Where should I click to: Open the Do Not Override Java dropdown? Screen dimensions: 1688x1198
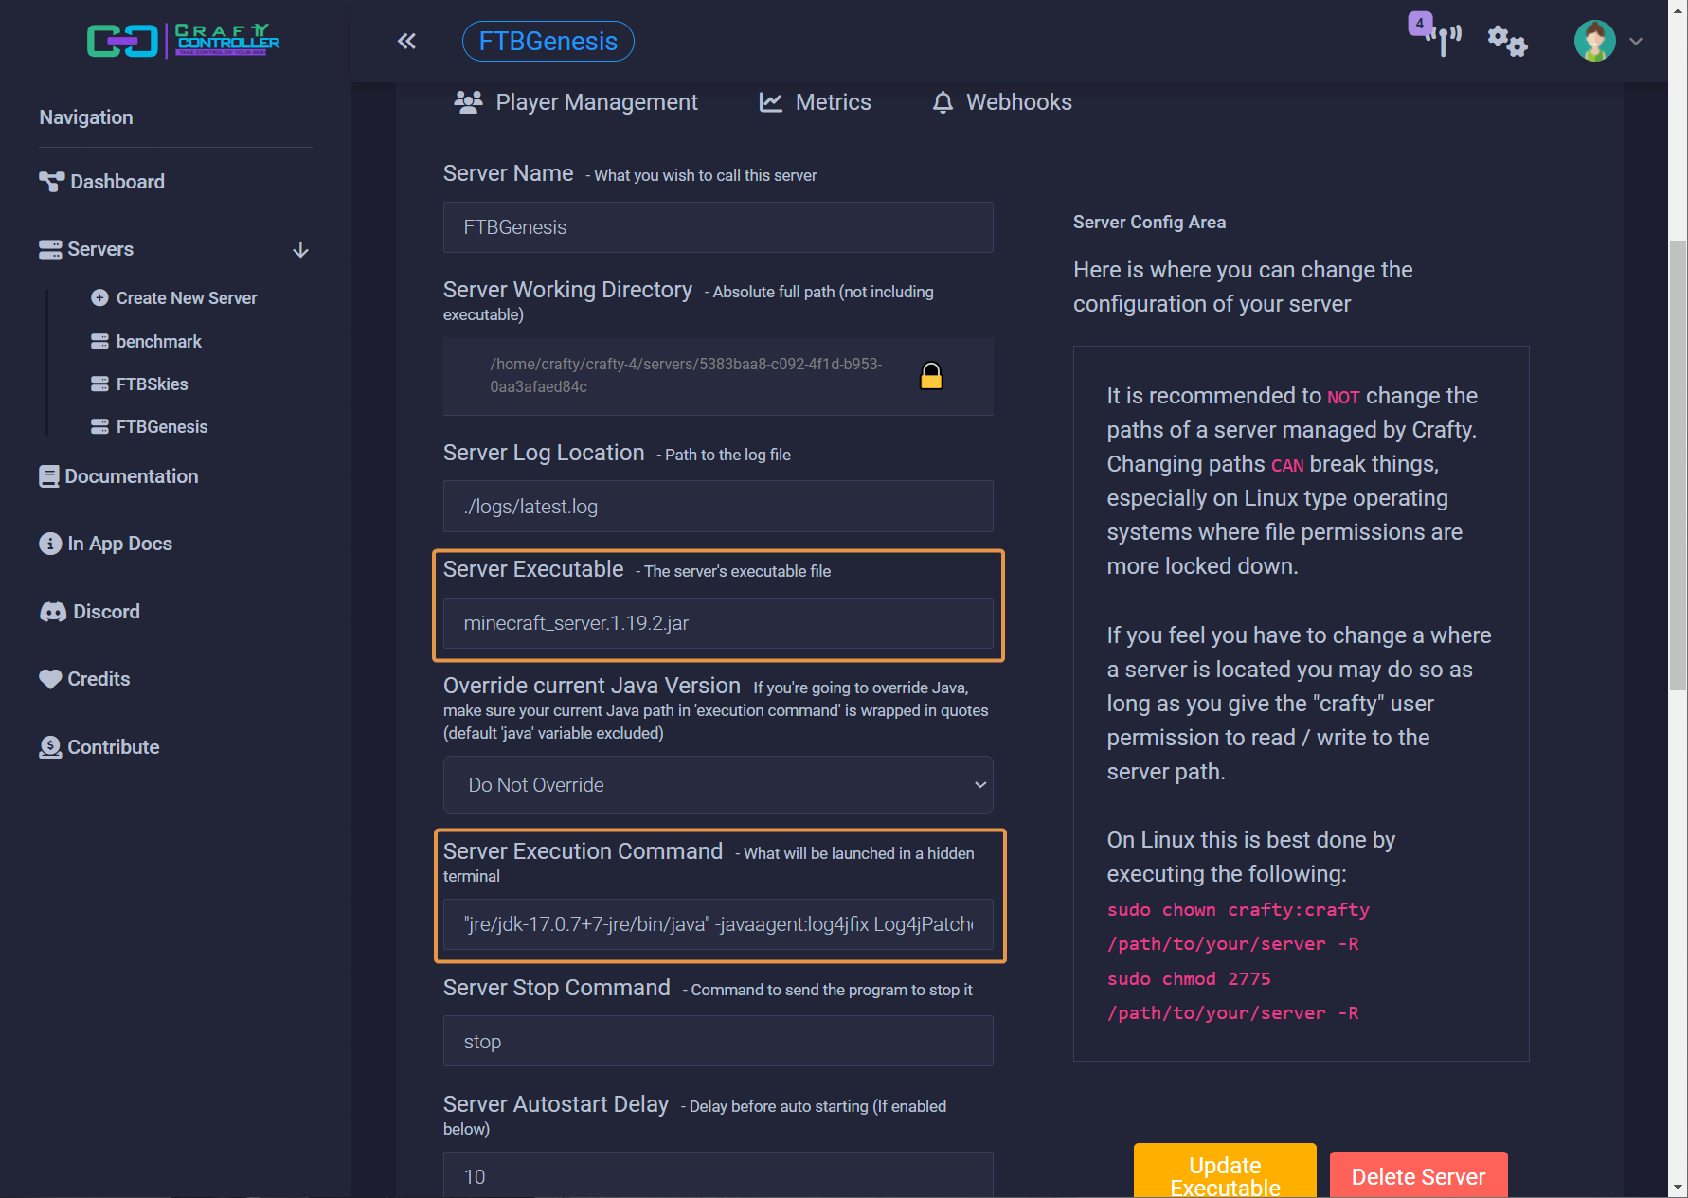(x=718, y=785)
